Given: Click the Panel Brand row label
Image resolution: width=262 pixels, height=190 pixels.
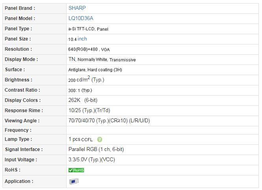Looking at the screenshot, I should pos(20,8).
